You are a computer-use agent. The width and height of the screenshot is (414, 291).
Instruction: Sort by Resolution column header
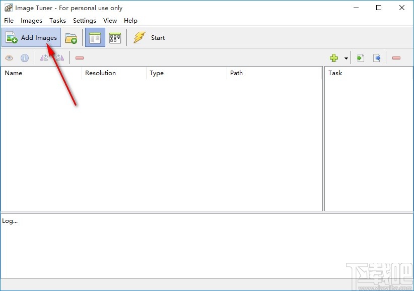tap(114, 73)
